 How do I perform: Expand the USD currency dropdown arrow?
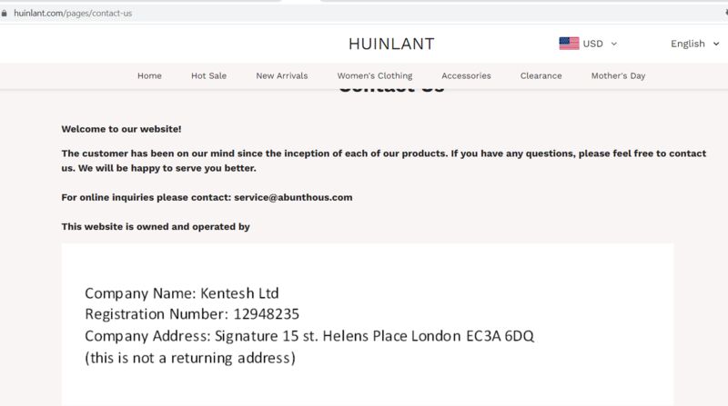[613, 44]
